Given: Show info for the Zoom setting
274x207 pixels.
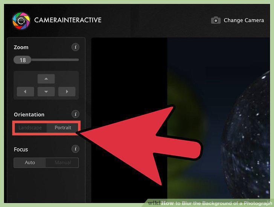Looking at the screenshot, I should point(75,47).
